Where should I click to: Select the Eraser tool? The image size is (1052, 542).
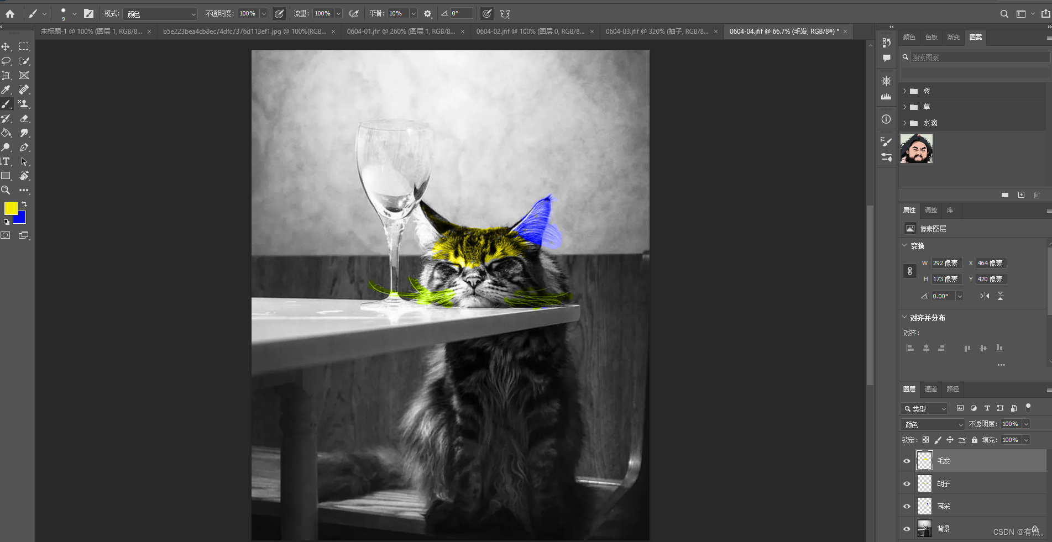click(x=24, y=119)
